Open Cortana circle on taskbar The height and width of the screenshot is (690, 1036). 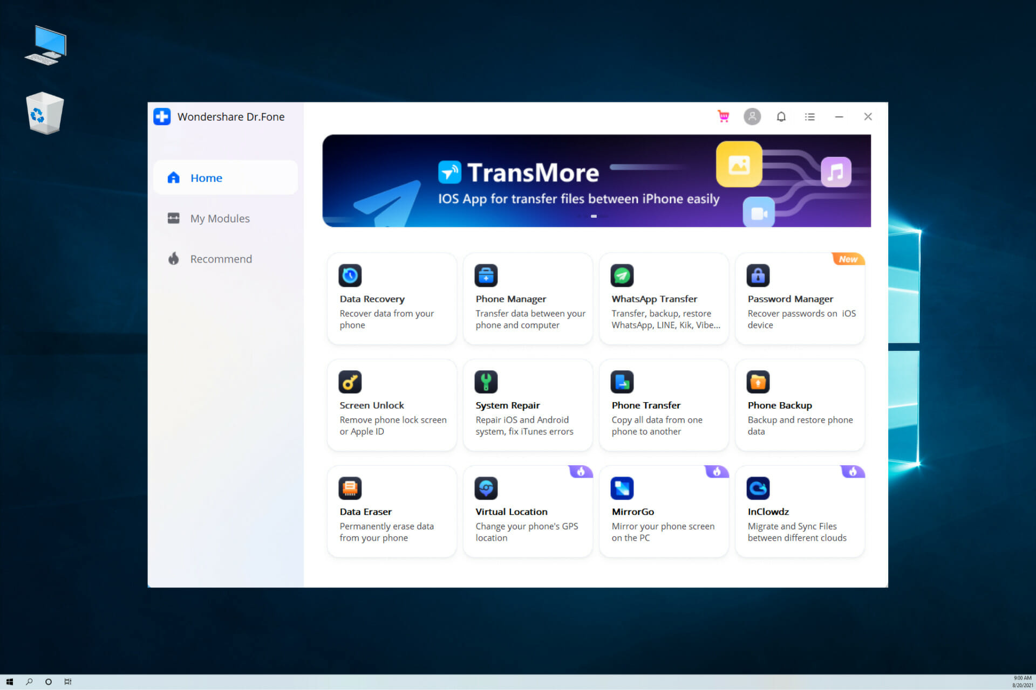point(49,682)
